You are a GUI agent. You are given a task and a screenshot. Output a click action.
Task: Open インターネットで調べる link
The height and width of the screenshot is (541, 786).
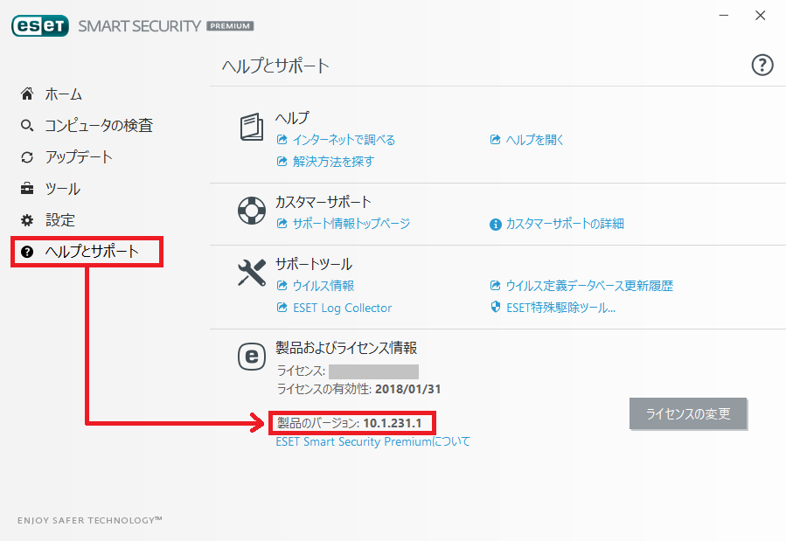click(x=344, y=140)
